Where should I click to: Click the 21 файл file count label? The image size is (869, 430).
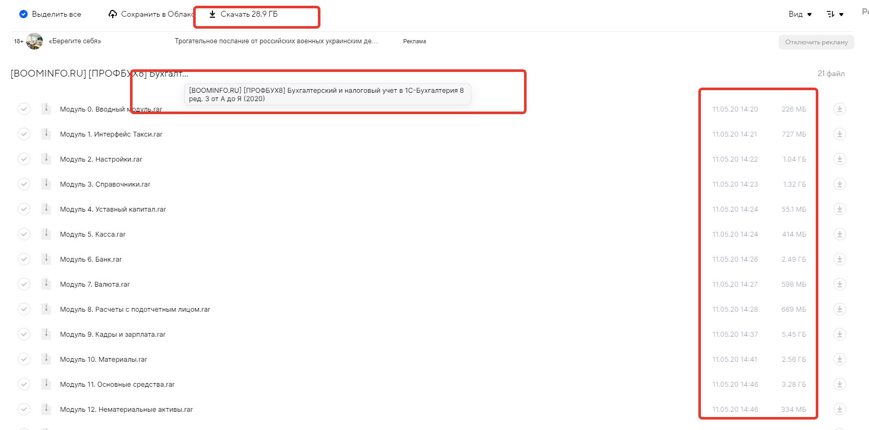[x=831, y=73]
